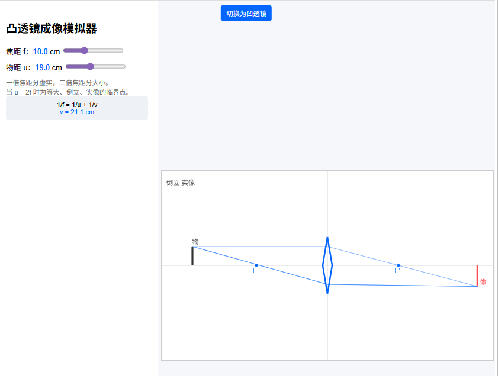Select the convex lens shape in diagram
Image resolution: width=498 pixels, height=376 pixels.
(x=327, y=265)
